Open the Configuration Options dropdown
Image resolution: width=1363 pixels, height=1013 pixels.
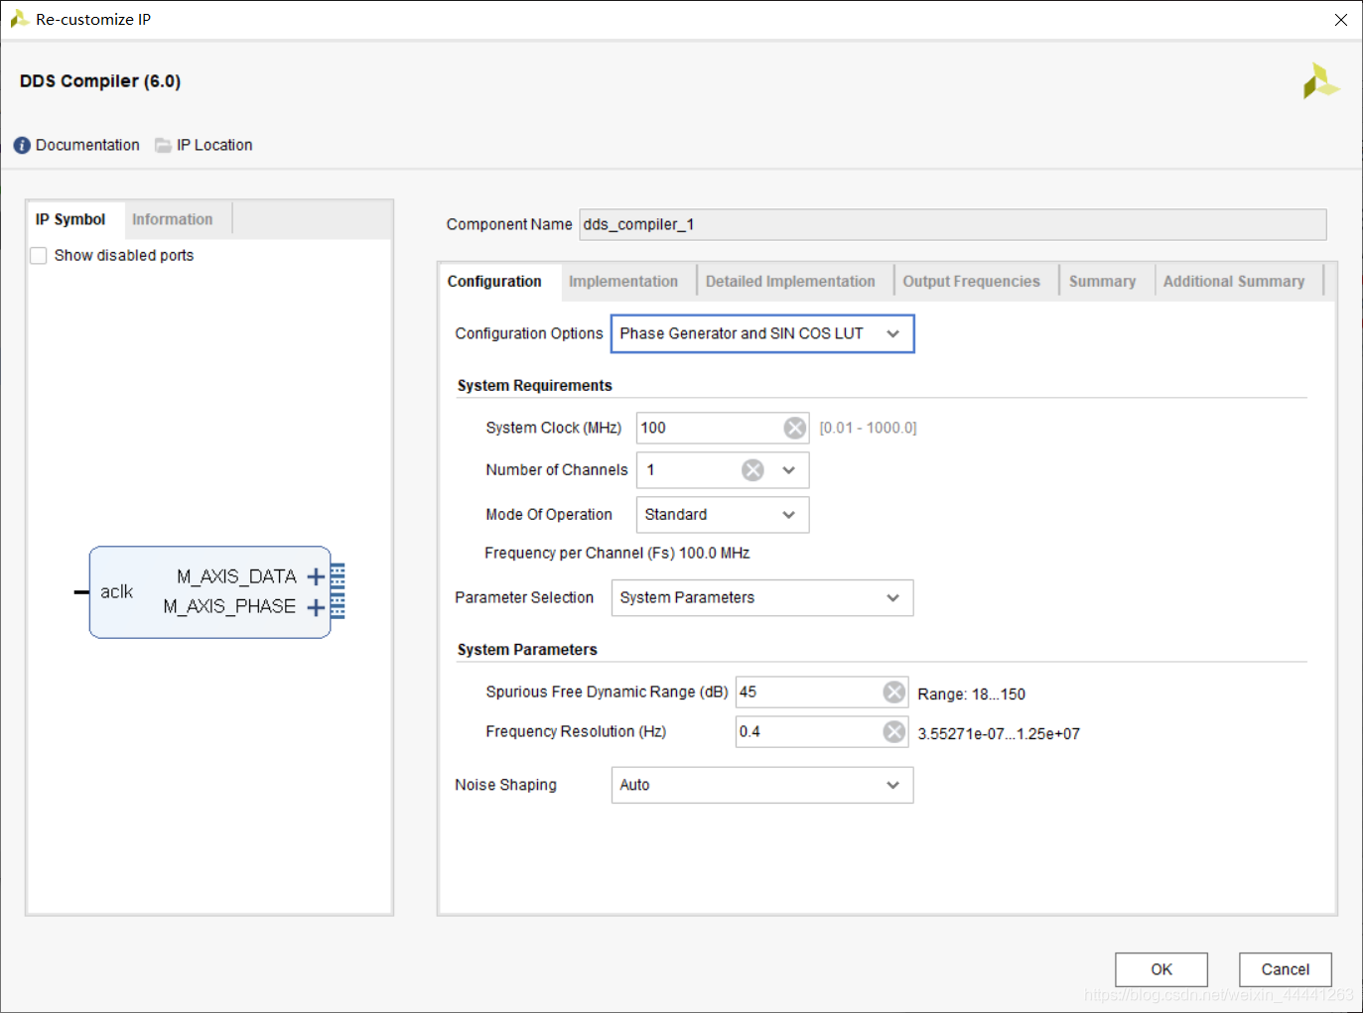click(x=762, y=333)
